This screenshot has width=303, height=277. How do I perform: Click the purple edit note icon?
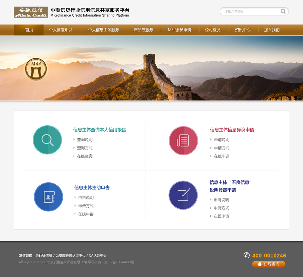(183, 195)
